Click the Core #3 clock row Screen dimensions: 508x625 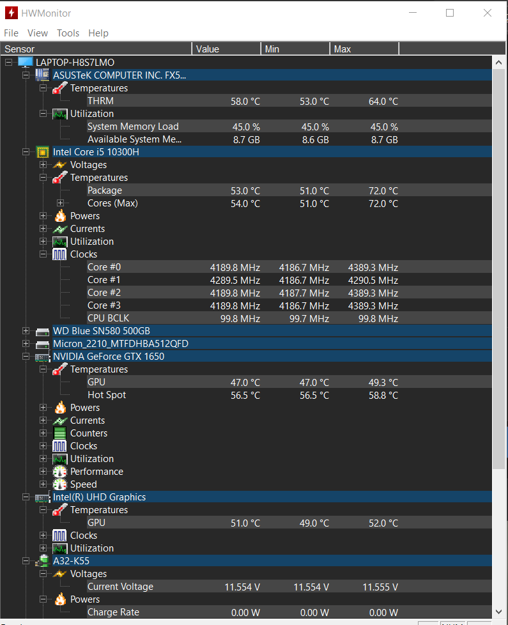tap(289, 305)
